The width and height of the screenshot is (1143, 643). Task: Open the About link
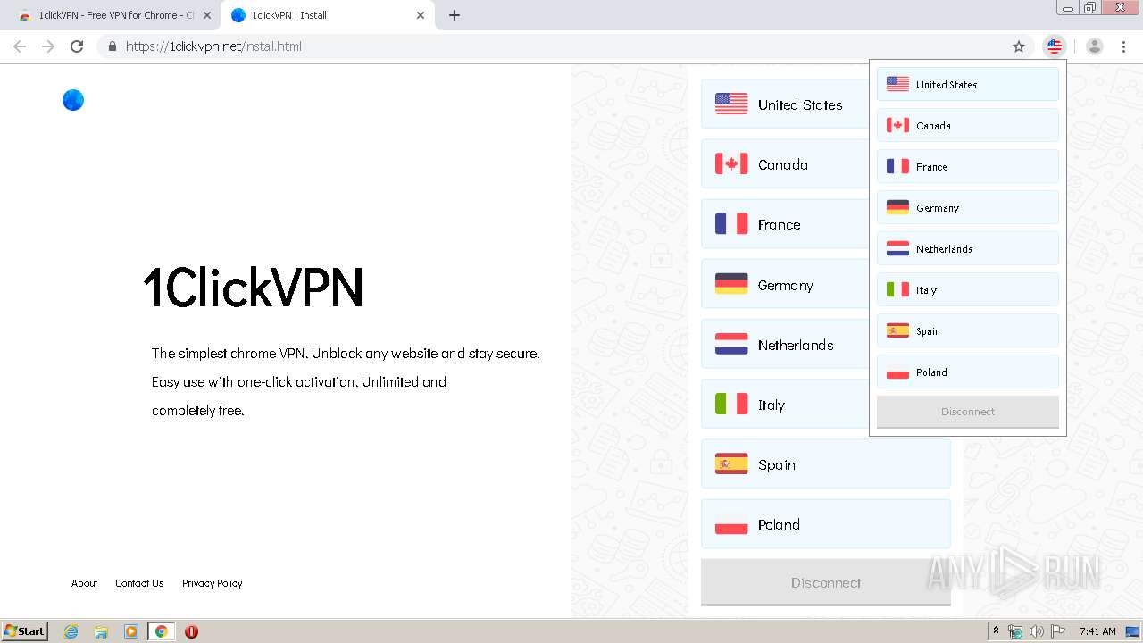[x=85, y=583]
